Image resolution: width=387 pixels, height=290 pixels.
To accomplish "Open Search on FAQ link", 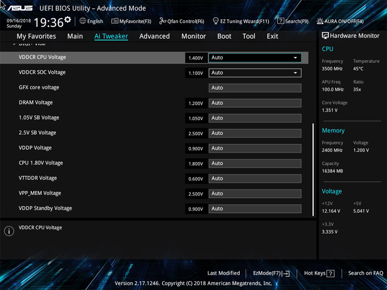I will [x=365, y=273].
